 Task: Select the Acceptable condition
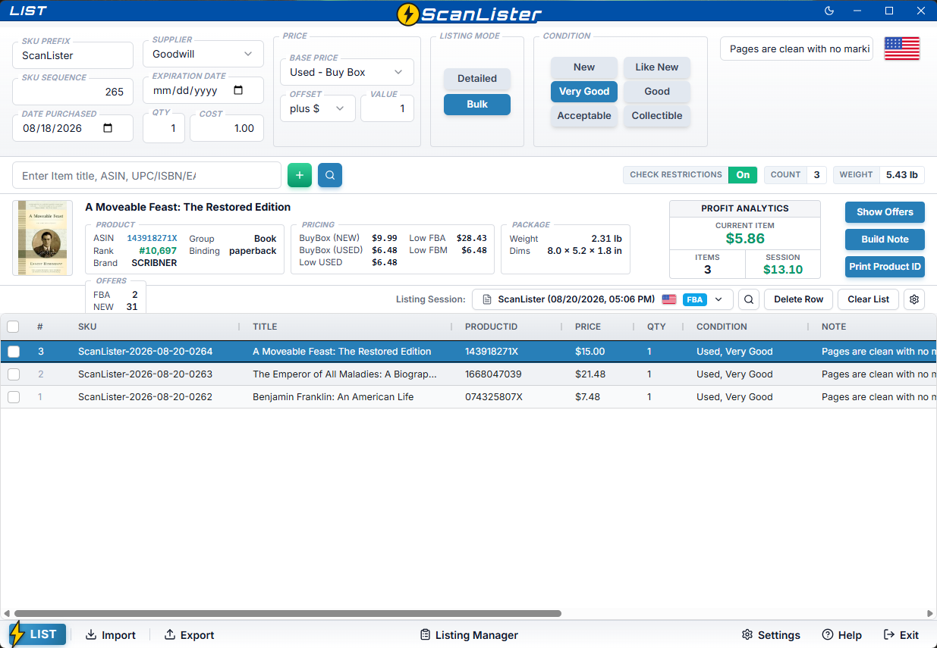tap(584, 116)
